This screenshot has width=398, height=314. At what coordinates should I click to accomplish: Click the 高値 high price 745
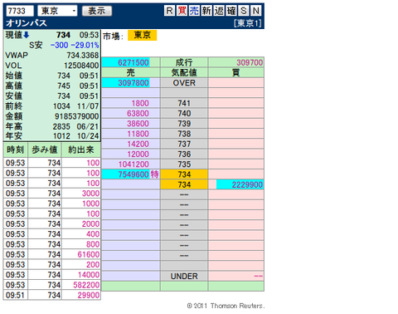[64, 86]
